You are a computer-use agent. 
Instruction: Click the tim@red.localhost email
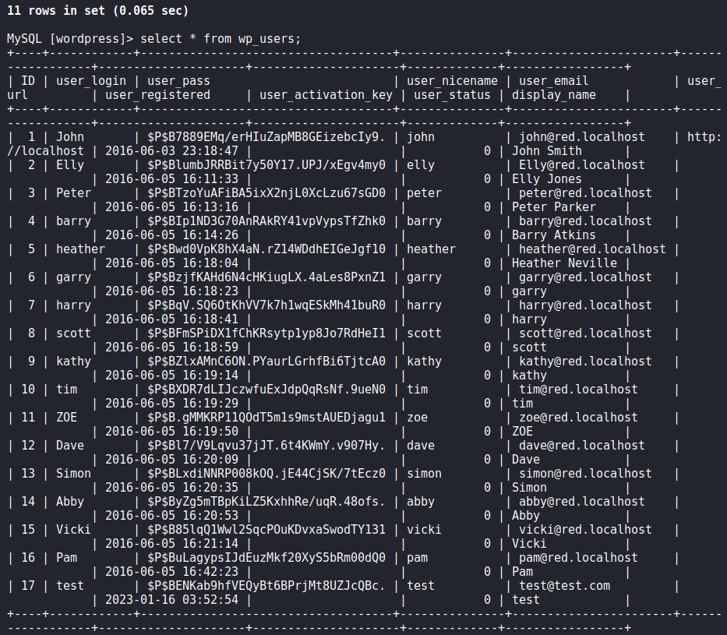pos(578,390)
